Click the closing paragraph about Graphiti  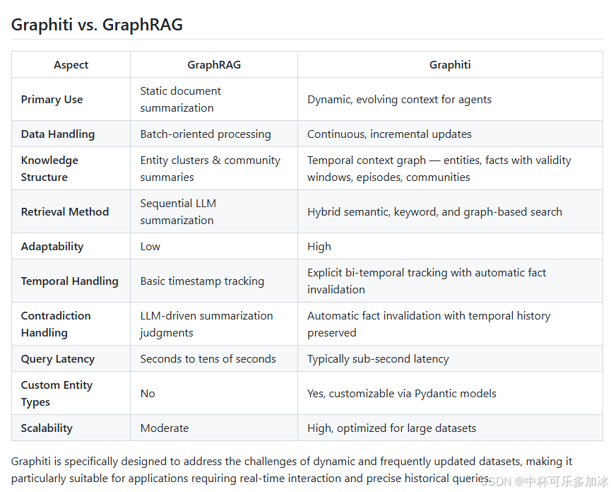[292, 470]
